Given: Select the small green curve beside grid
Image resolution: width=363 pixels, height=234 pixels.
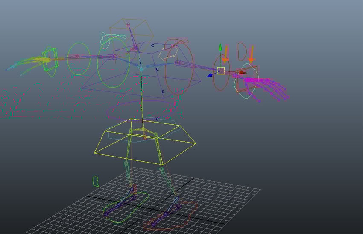Looking at the screenshot, I should click(96, 181).
